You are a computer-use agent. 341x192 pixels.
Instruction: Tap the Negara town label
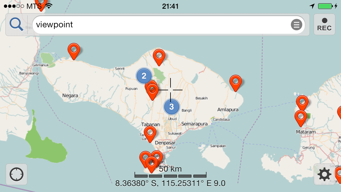pyautogui.click(x=70, y=96)
